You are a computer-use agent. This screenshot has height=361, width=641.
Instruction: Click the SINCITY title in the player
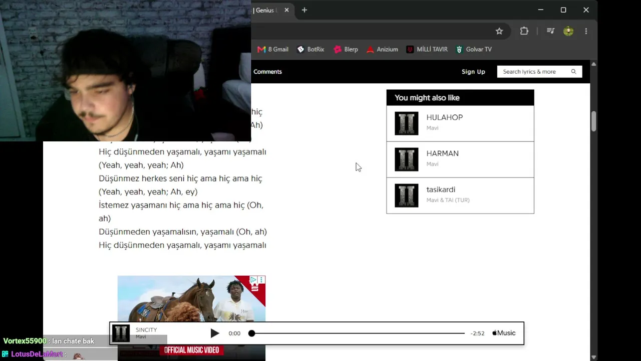146,330
